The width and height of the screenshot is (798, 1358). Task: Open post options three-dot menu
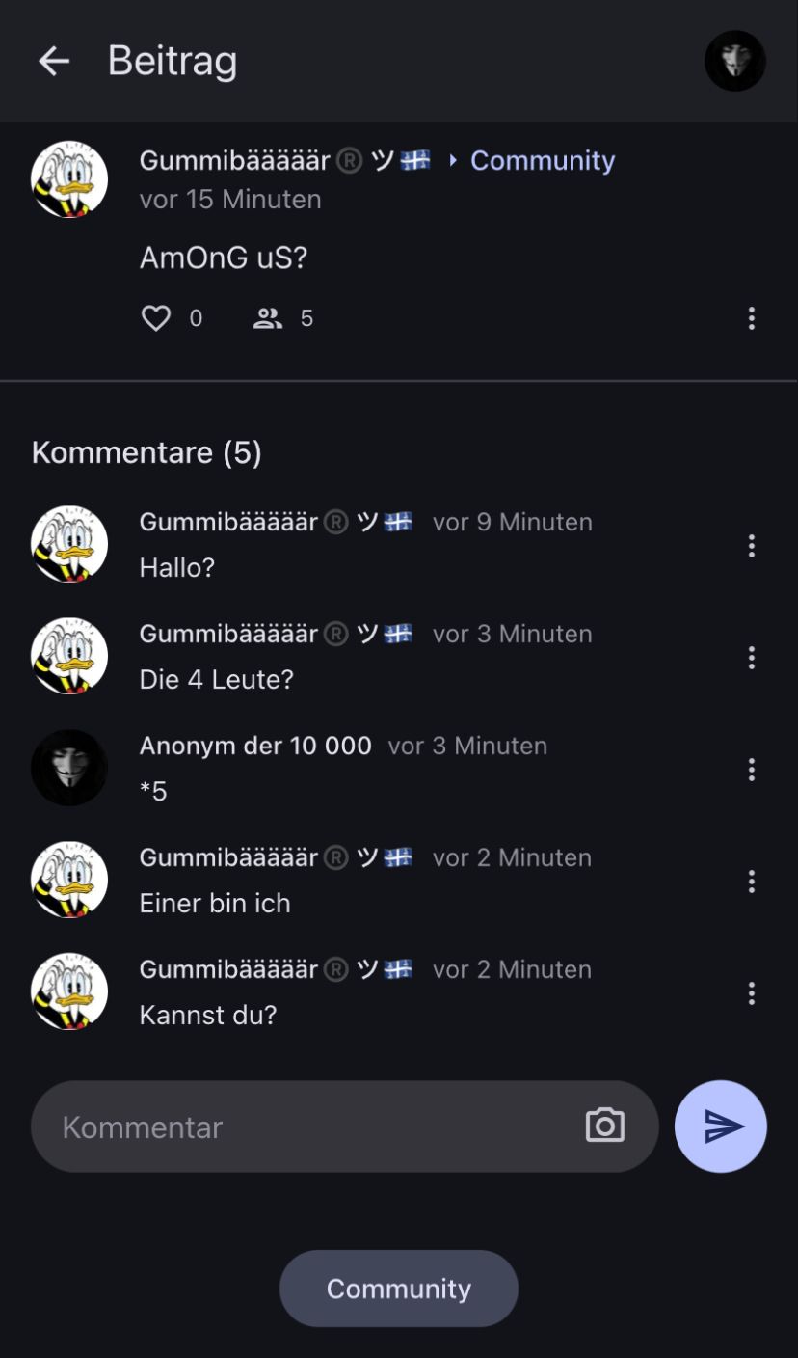click(752, 318)
